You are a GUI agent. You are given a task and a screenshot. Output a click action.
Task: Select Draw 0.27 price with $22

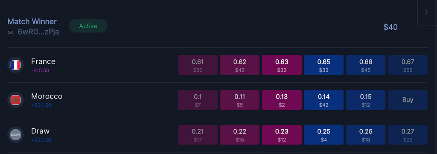[x=408, y=135]
